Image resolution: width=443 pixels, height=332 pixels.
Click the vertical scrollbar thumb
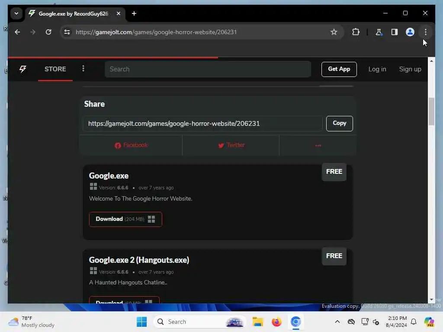tap(431, 111)
